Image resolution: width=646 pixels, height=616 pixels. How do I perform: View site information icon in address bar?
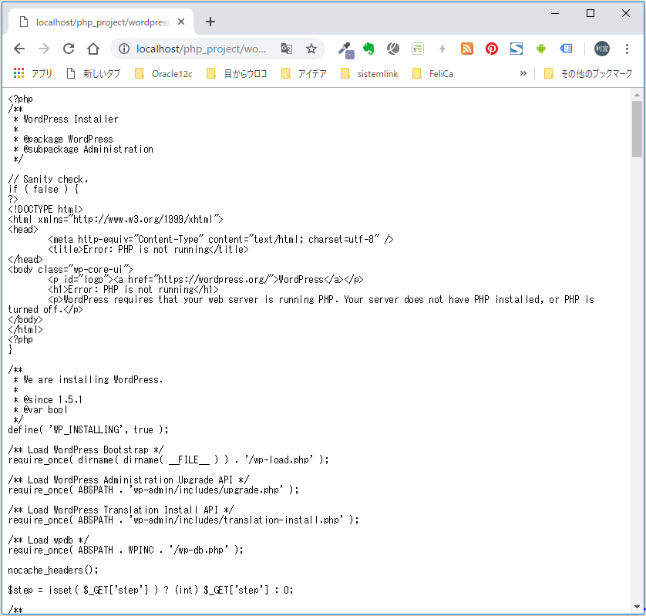pos(123,49)
